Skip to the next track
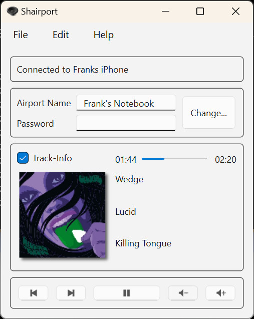 tap(71, 293)
